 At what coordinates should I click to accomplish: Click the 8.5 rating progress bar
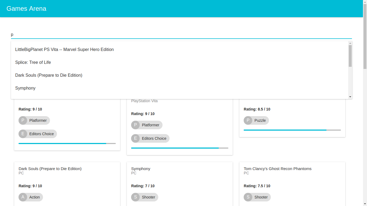point(292,130)
